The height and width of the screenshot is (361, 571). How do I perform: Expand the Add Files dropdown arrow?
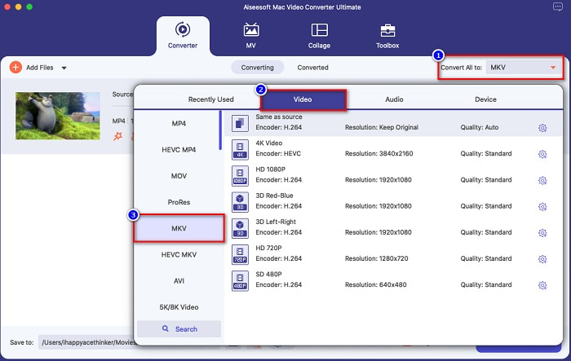pyautogui.click(x=64, y=68)
